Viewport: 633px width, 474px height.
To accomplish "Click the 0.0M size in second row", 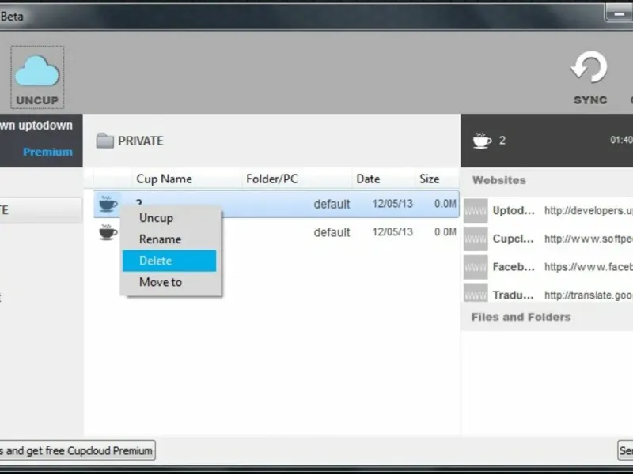I will point(445,231).
